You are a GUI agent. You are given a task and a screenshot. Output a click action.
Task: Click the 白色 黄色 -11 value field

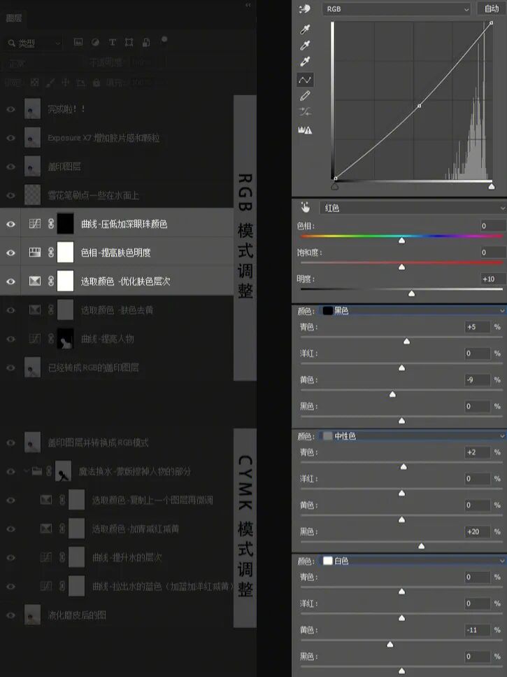(477, 630)
